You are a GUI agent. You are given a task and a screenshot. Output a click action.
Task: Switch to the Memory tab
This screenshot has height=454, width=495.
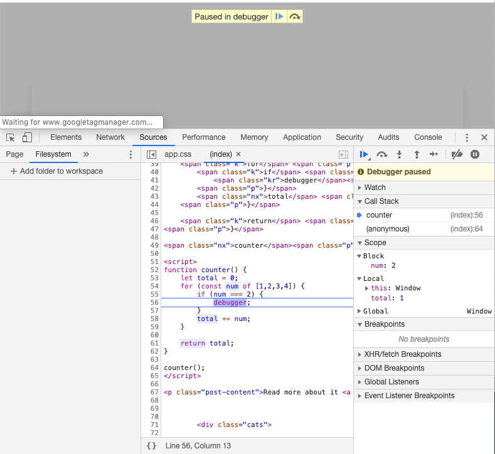(x=254, y=137)
